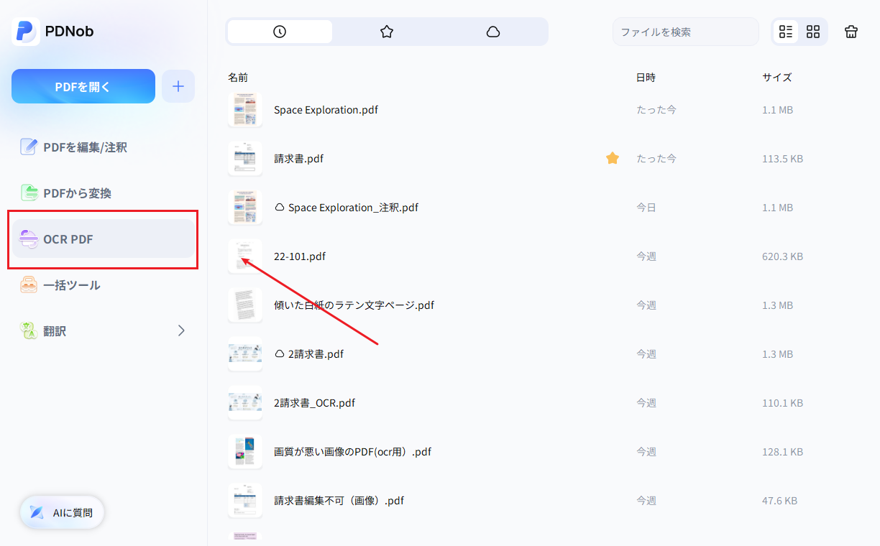Image resolution: width=880 pixels, height=546 pixels.
Task: Click the ファイルを検索 search field
Action: [x=686, y=32]
